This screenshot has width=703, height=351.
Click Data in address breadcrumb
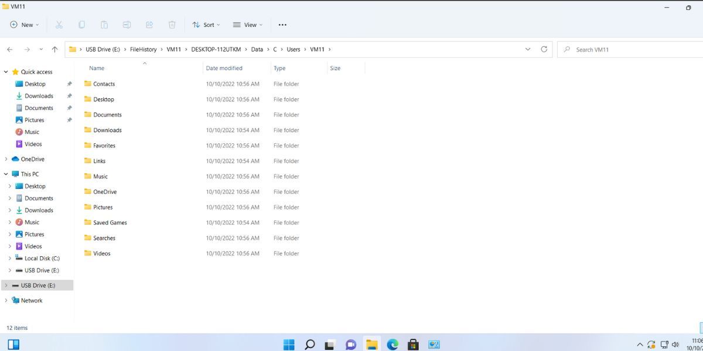pos(257,50)
